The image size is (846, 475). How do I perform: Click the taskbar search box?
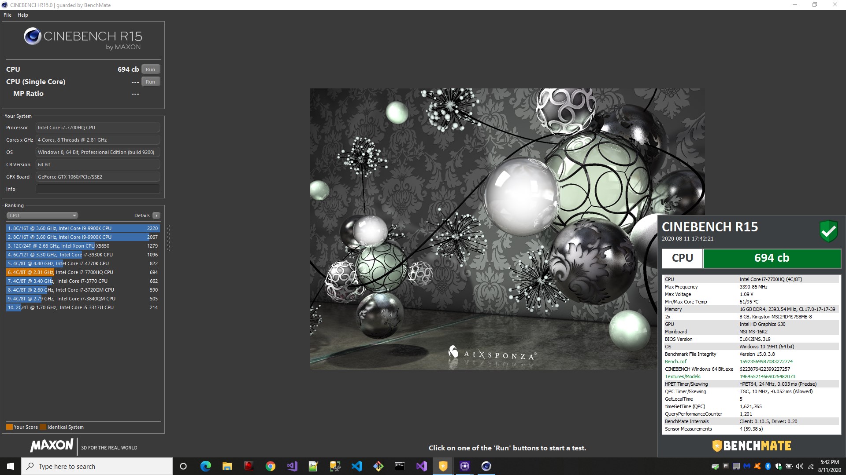(97, 466)
